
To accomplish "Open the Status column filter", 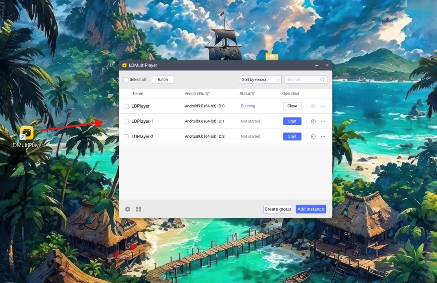I will tap(253, 94).
